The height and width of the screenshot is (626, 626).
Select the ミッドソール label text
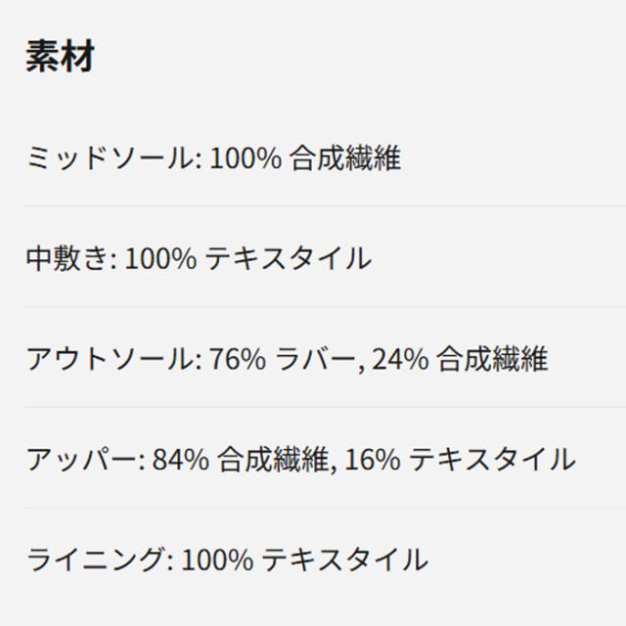point(110,158)
